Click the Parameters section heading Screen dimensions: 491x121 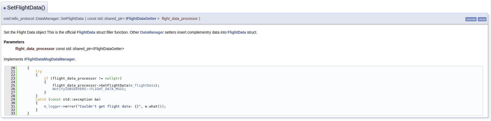coord(14,42)
